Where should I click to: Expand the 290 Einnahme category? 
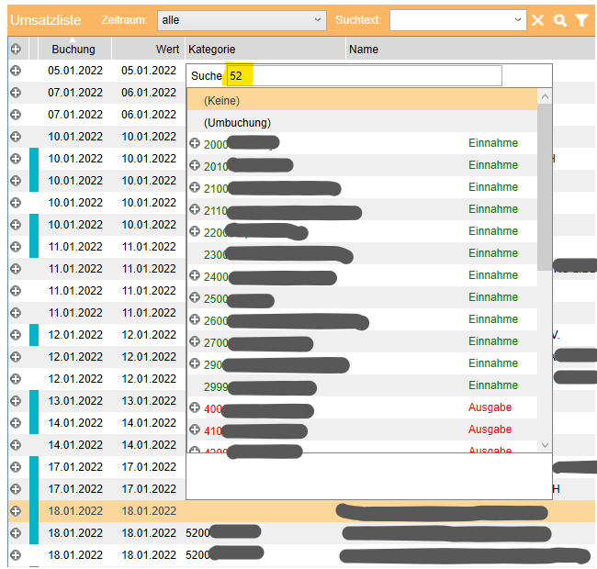195,363
